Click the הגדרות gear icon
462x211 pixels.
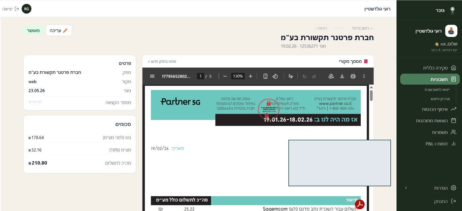click(x=453, y=188)
